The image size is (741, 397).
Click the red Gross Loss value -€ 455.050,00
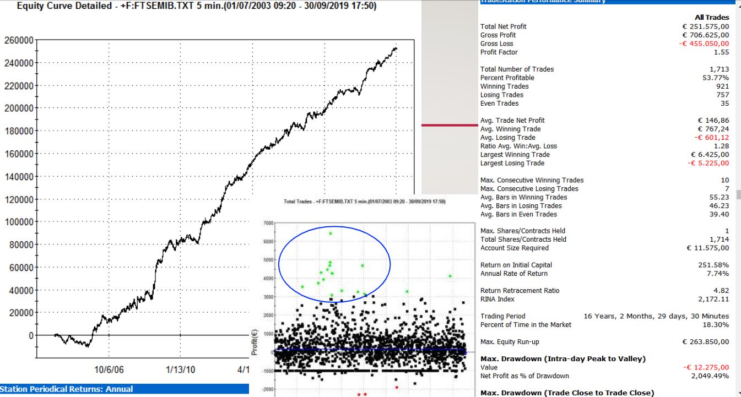tap(704, 43)
